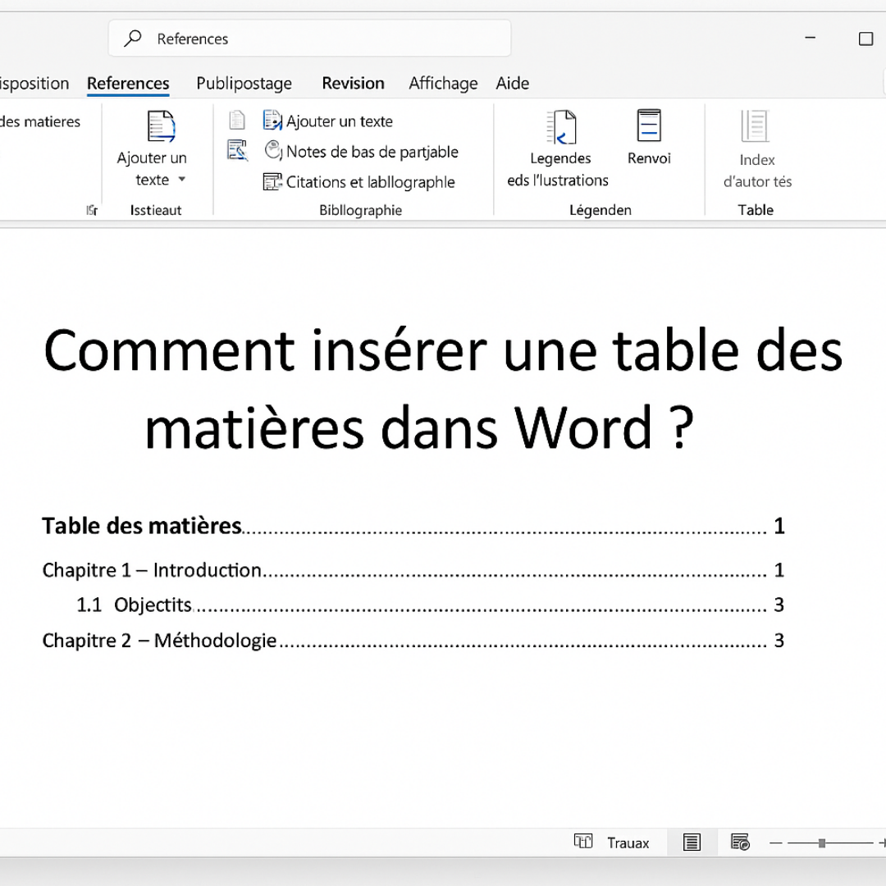Switch to the Publipostage tab
This screenshot has width=886, height=886.
pyautogui.click(x=244, y=83)
